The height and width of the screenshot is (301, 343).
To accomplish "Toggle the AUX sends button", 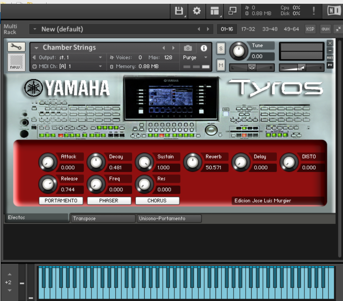I will pos(330,58).
